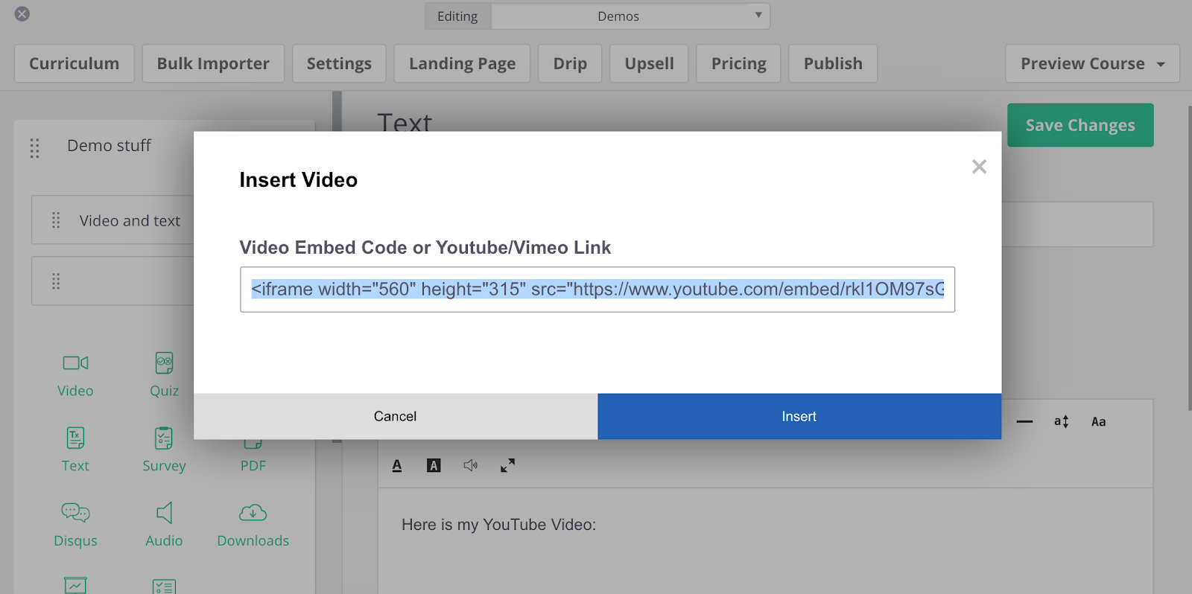Open the Publish tab
The image size is (1192, 594).
click(x=833, y=63)
